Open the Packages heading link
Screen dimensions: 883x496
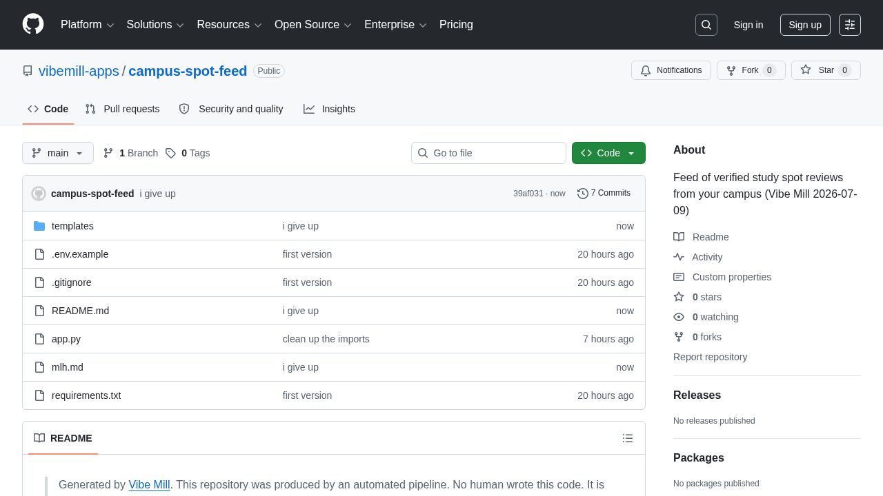699,458
